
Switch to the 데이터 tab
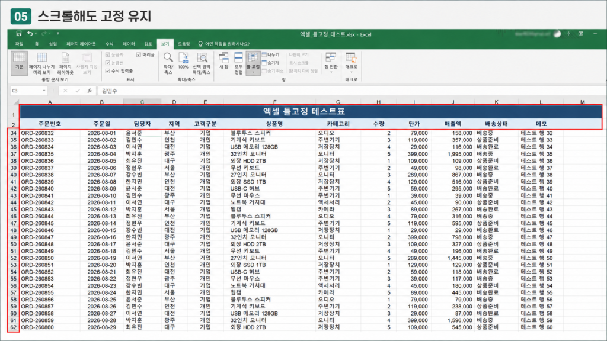point(129,44)
